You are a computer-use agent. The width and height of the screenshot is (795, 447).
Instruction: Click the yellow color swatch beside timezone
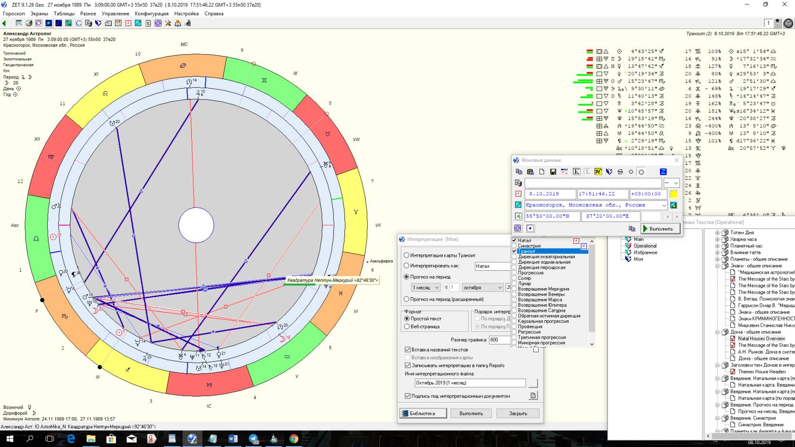(x=674, y=194)
